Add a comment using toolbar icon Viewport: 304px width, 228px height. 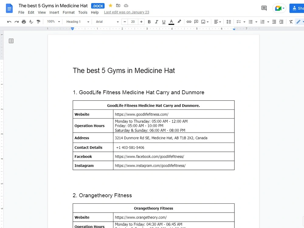coord(196,22)
